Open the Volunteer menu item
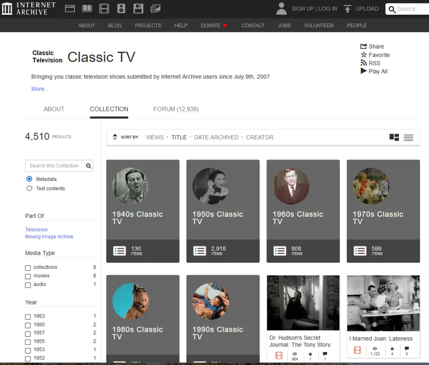The image size is (429, 365). coord(318,26)
